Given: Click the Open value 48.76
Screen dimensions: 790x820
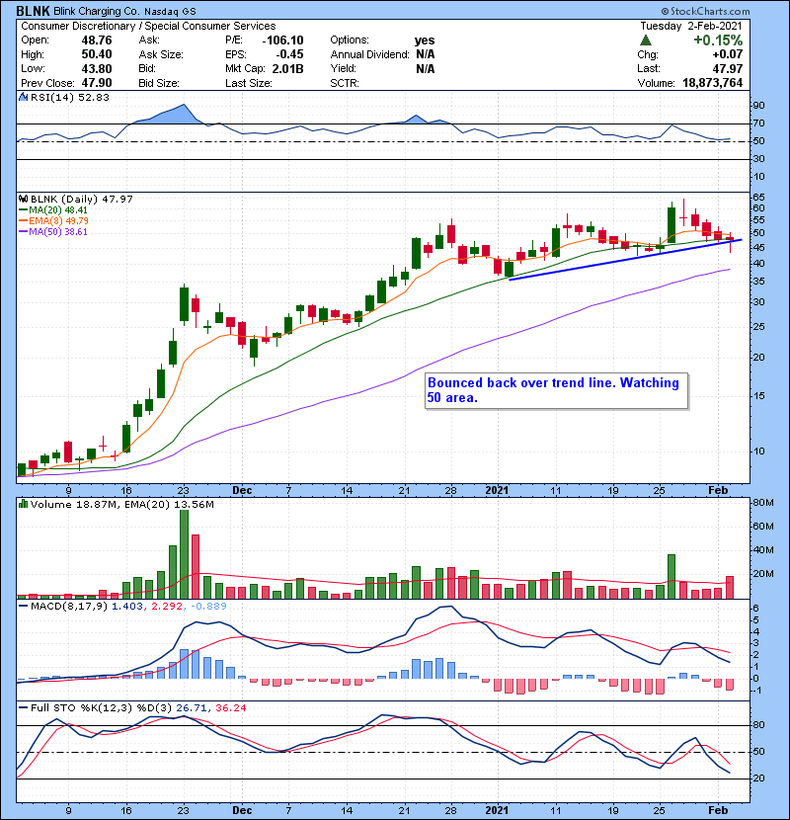Looking at the screenshot, I should pyautogui.click(x=96, y=41).
